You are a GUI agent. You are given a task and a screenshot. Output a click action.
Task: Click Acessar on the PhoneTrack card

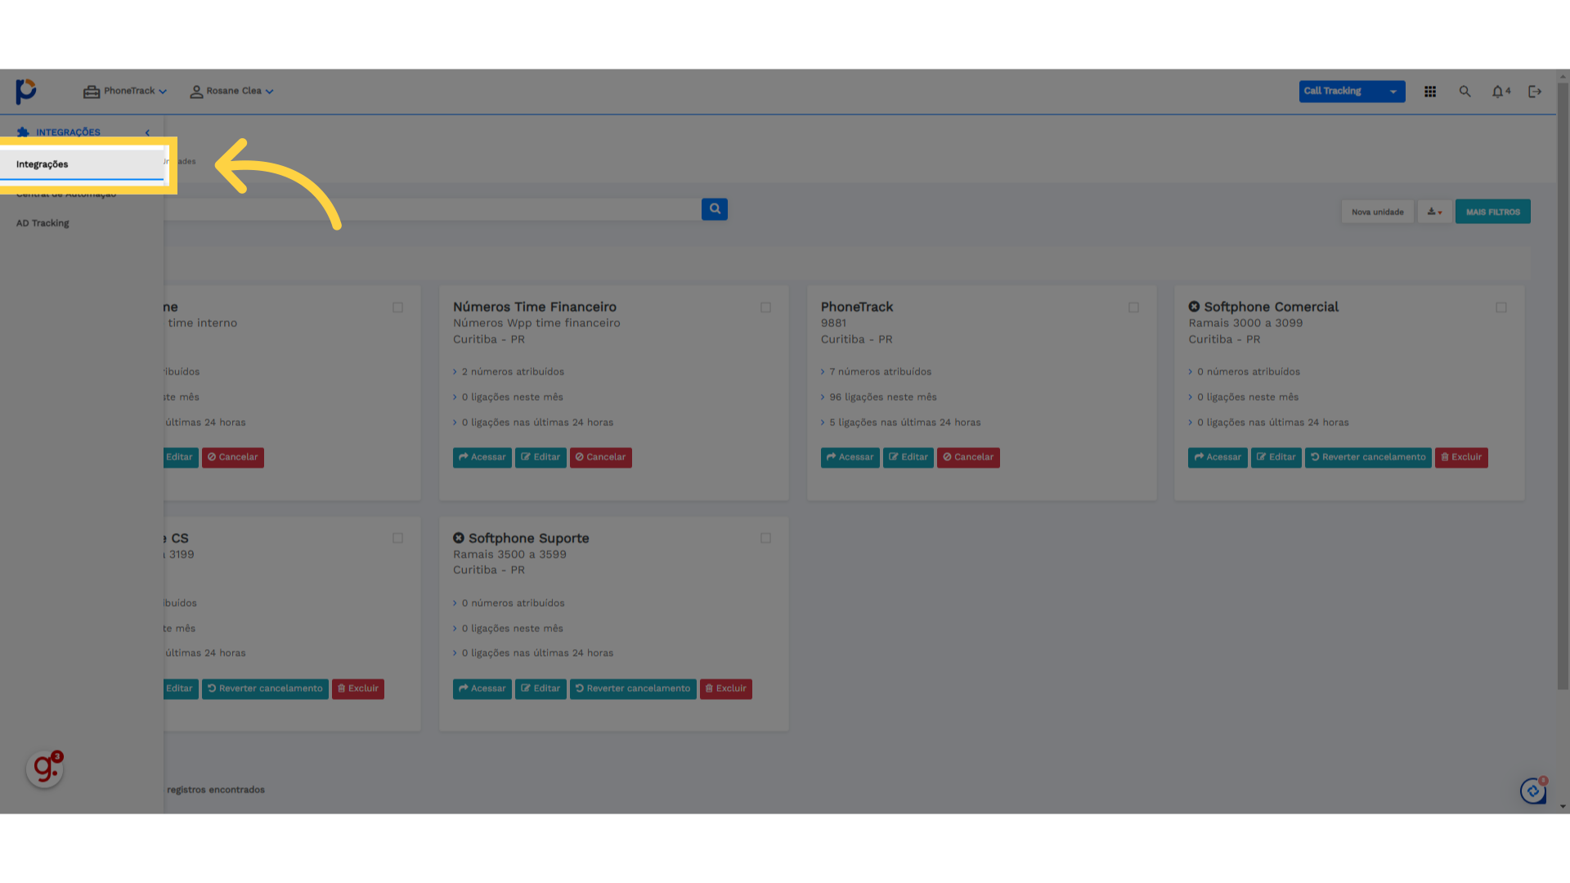tap(850, 457)
